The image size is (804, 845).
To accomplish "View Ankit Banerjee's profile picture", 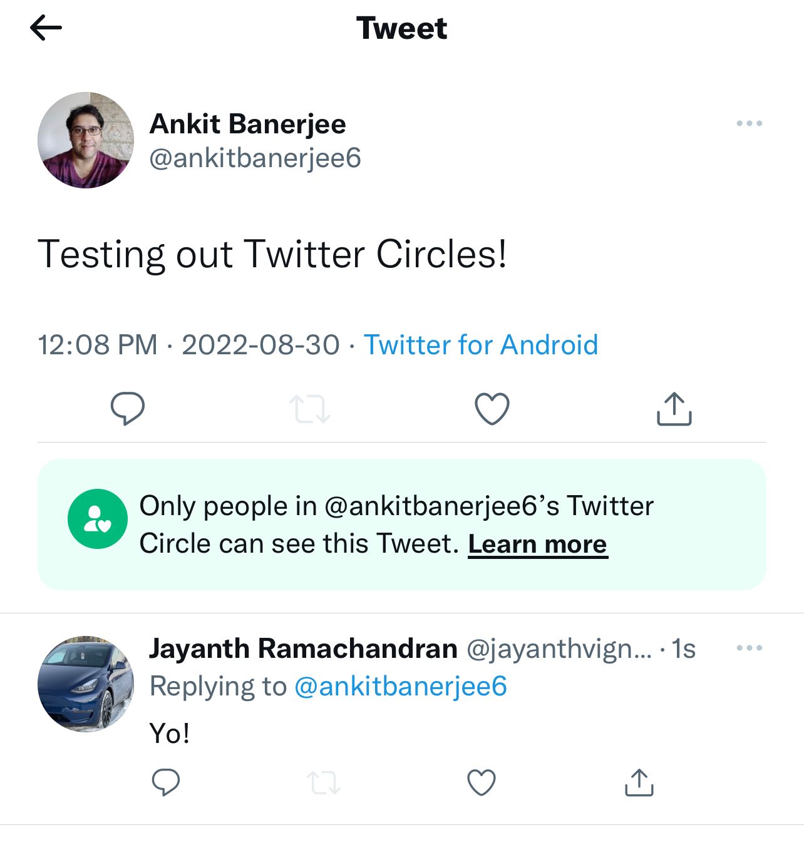I will click(86, 140).
